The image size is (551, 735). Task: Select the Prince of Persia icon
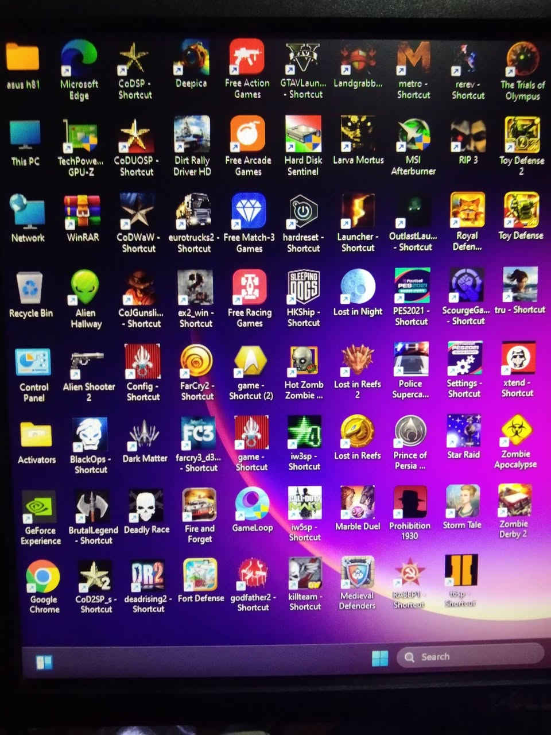coord(410,432)
